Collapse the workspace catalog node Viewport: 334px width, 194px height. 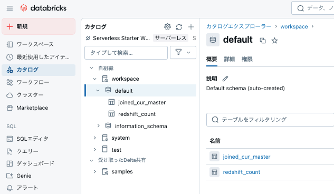coord(94,79)
